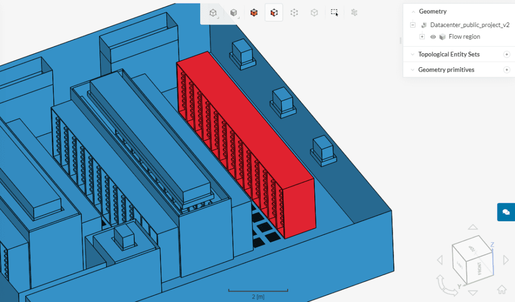The height and width of the screenshot is (302, 515).
Task: Click the Flow region geometry icon
Action: tap(443, 37)
